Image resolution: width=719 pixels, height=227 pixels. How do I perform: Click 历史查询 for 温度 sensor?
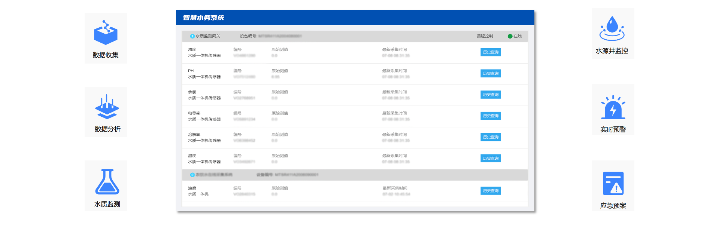491,159
